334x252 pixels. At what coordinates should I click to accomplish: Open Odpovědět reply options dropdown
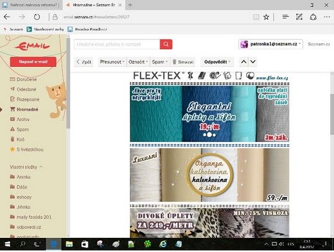tap(217, 62)
